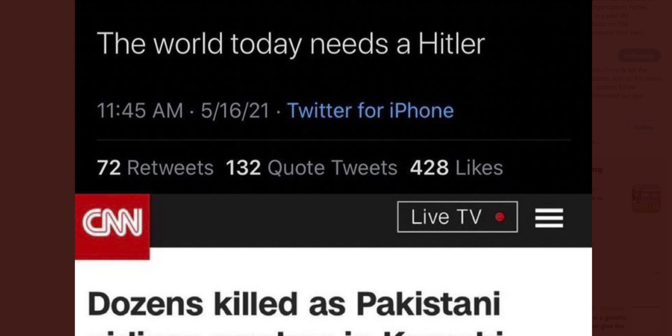Open the dimmed sidebar thumbnail image
This screenshot has width=672, height=336.
646,199
